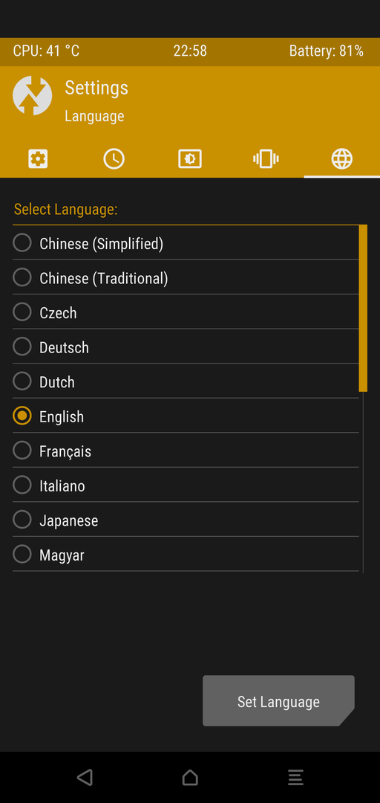Open the screen brightness settings tab
380x803 pixels.
click(x=190, y=159)
